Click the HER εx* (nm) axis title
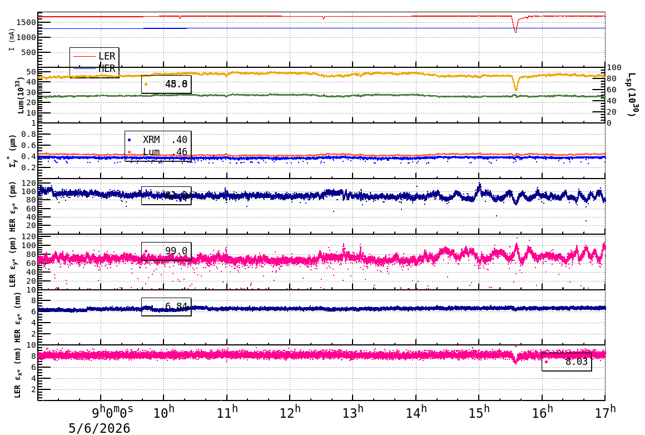Viewport: 645px width, 435px height. [17, 317]
